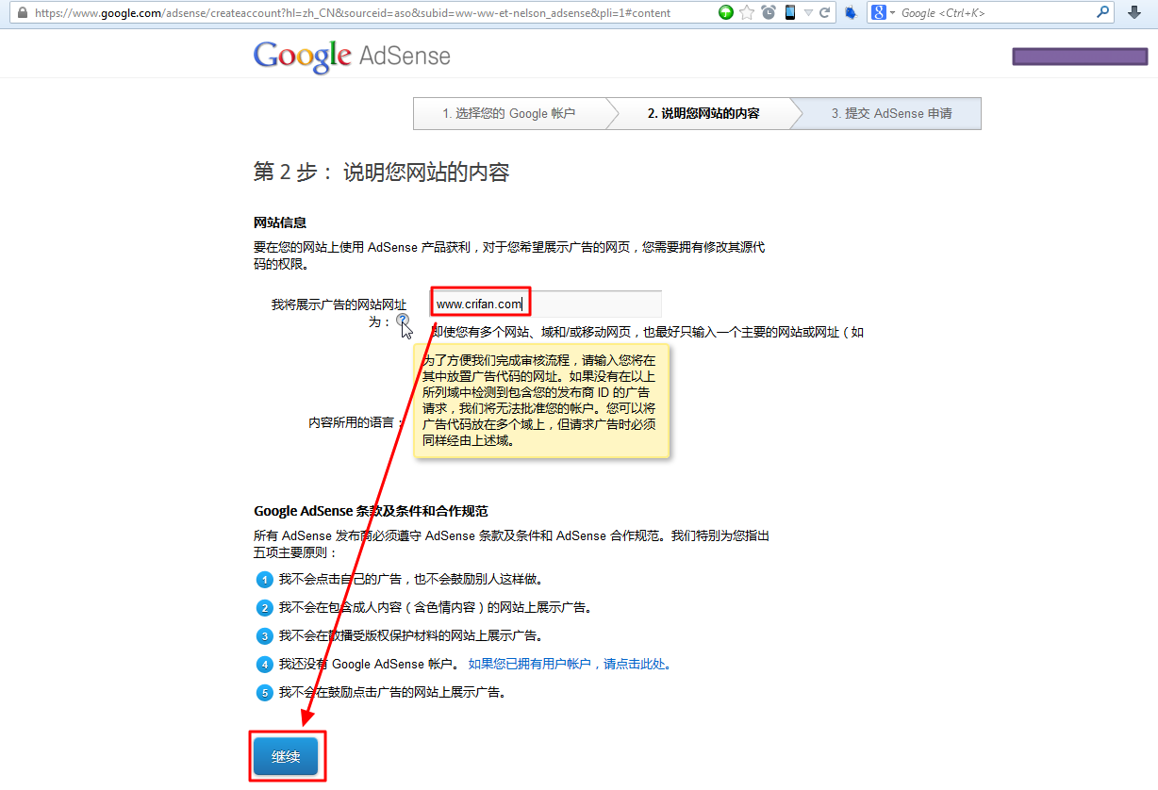Viewport: 1158px width, 790px height.
Task: Click the text 我不会在鼓励点击广告的网站 rule
Action: pyautogui.click(x=392, y=692)
